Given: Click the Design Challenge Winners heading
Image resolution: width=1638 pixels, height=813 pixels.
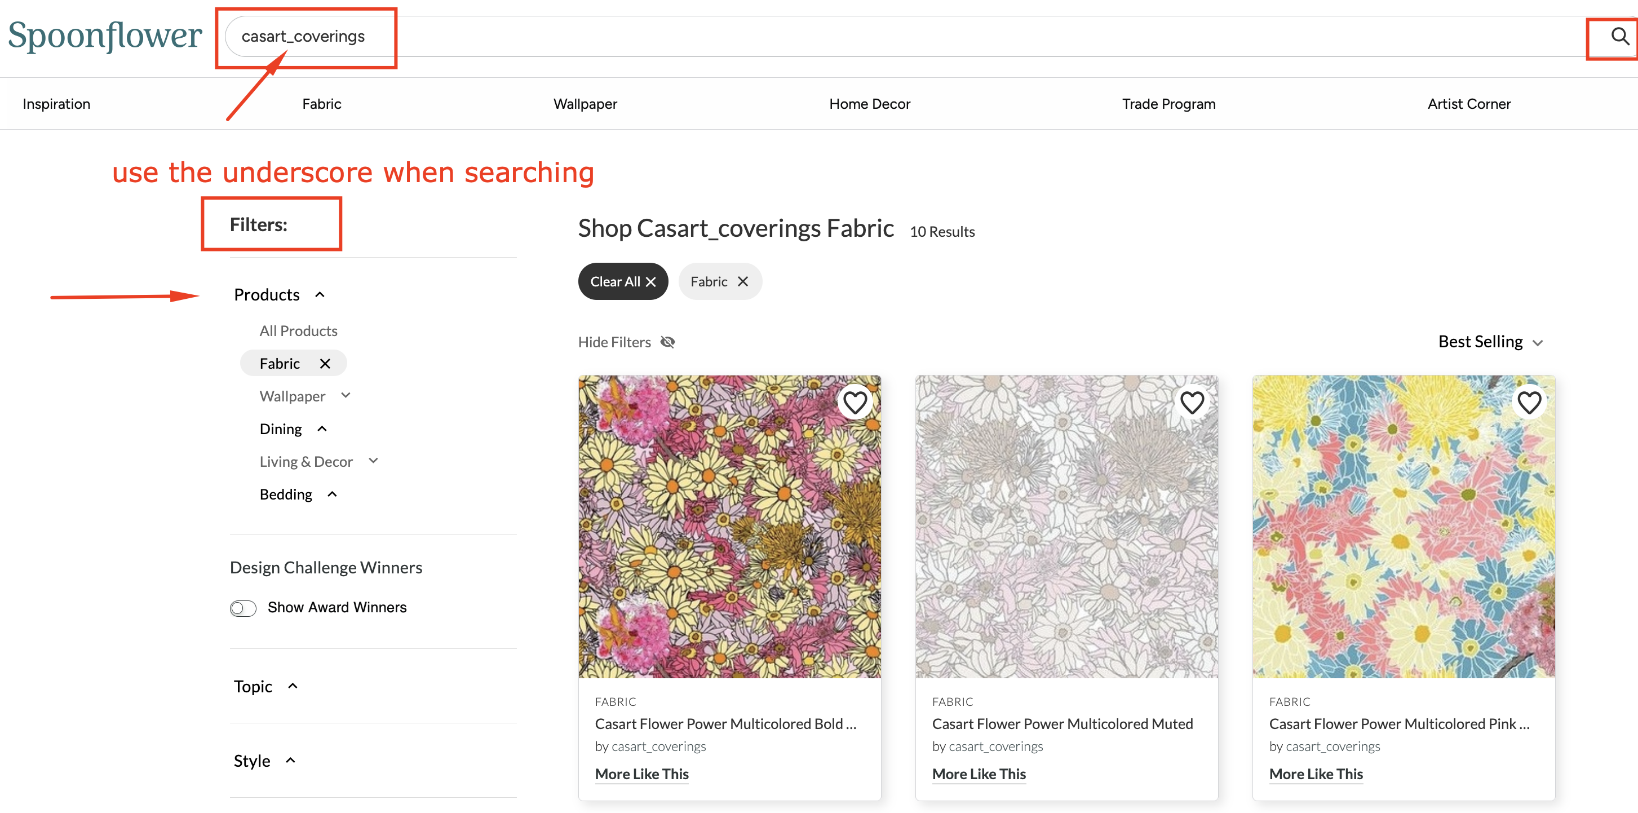Looking at the screenshot, I should [326, 567].
